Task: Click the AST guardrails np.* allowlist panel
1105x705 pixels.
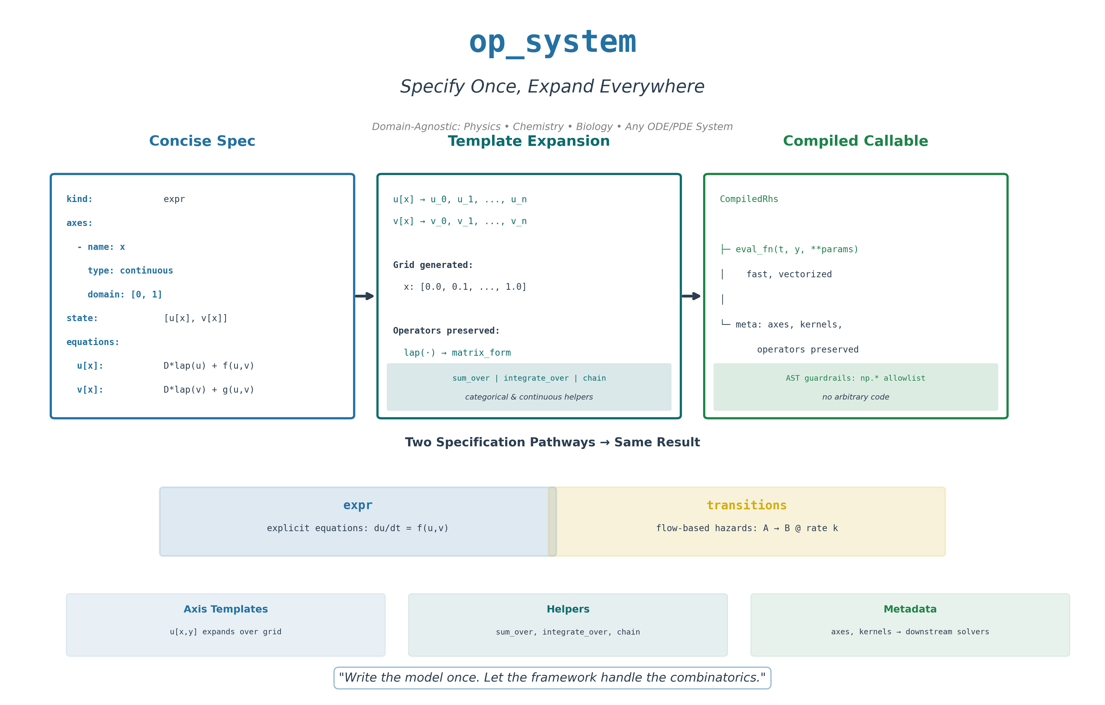Action: point(855,387)
